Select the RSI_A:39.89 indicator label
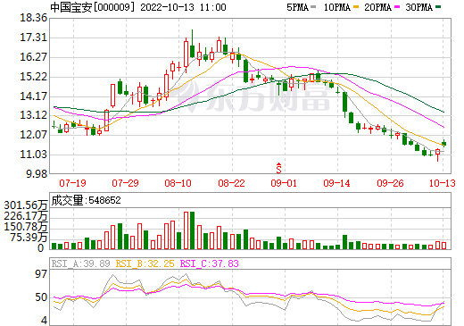This screenshot has width=464, height=326. [80, 263]
